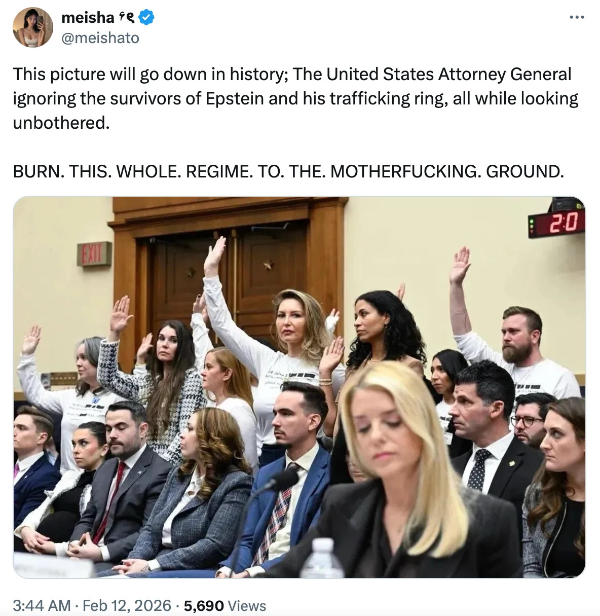Click the red EXIT sign in photo

[x=94, y=254]
